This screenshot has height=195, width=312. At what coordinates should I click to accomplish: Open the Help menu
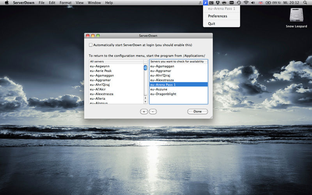click(109, 3)
